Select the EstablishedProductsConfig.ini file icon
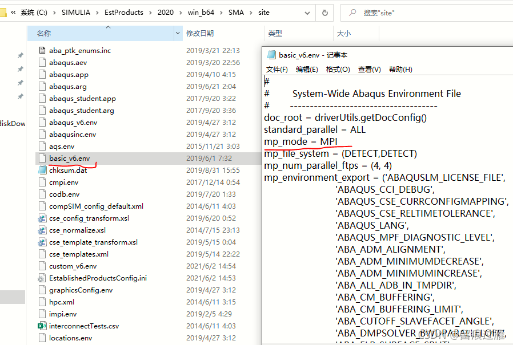Screen dimensions: 513x345 pyautogui.click(x=42, y=278)
